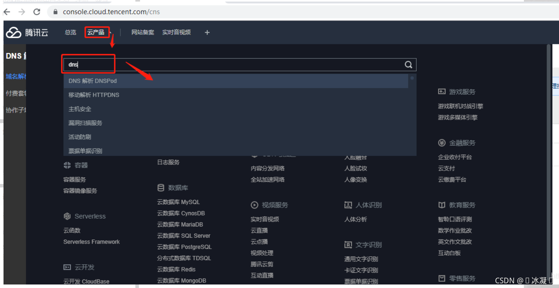Open 内容分发网络 link
The height and width of the screenshot is (288, 559).
(x=268, y=169)
